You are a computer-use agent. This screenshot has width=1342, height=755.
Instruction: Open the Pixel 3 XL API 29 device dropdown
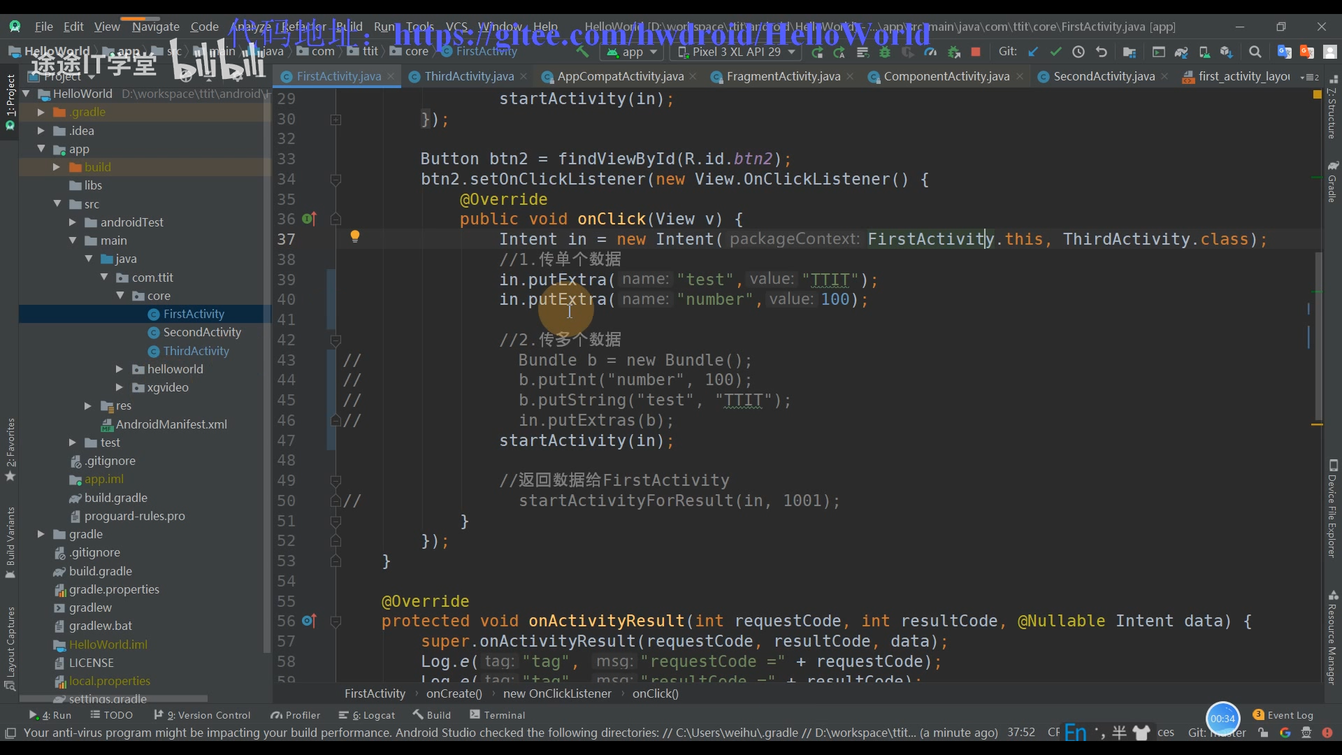pos(737,52)
